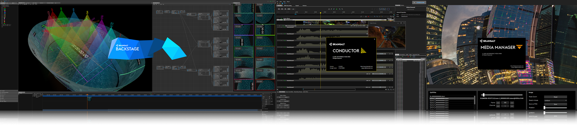Viewport: 577px width, 131px height.
Task: Click None under Select Sliders
Action: (x=286, y=97)
